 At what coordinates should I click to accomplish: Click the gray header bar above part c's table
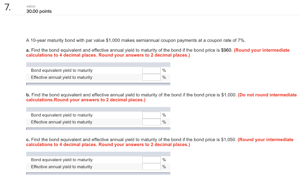98,153
